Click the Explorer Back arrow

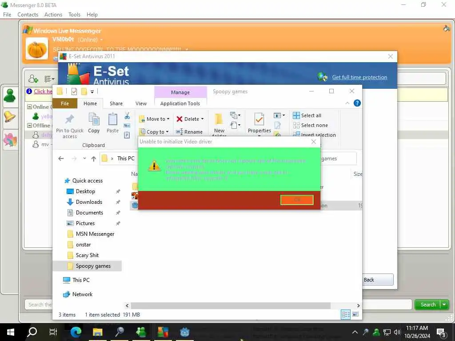point(61,159)
